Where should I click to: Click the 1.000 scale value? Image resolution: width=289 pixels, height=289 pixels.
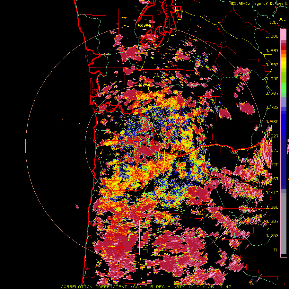pos(272,36)
